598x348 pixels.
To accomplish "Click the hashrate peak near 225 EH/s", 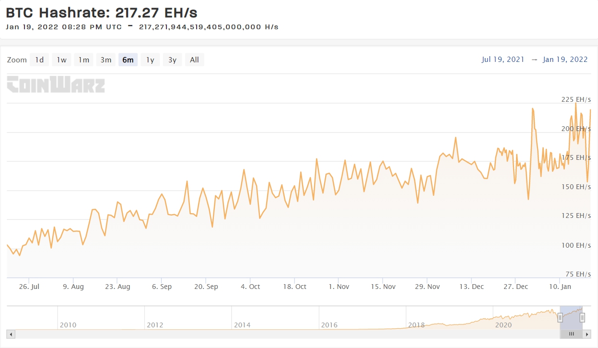I will point(575,103).
